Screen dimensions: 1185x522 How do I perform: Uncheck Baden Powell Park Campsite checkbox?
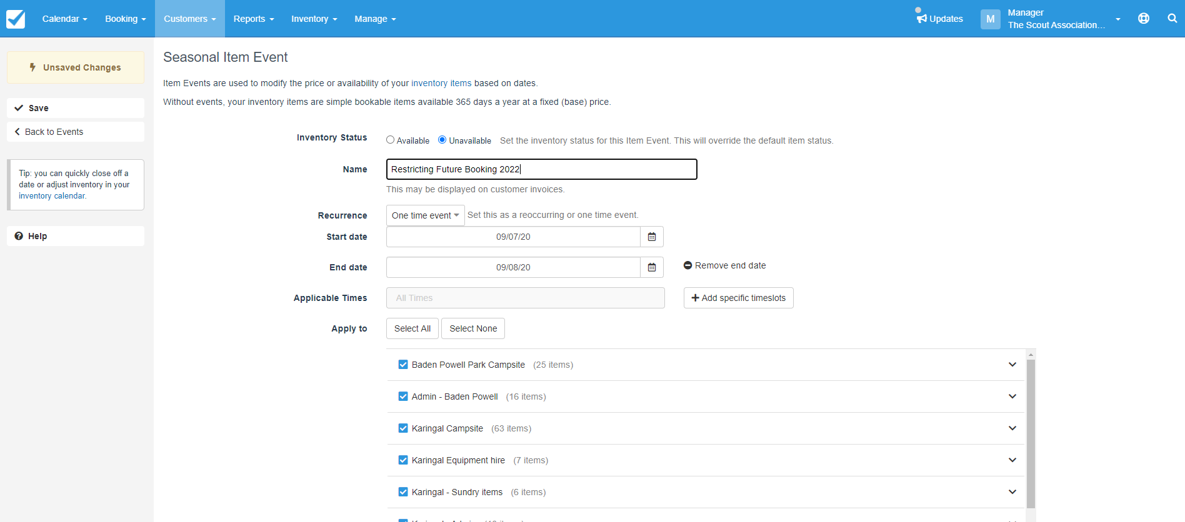pos(403,365)
